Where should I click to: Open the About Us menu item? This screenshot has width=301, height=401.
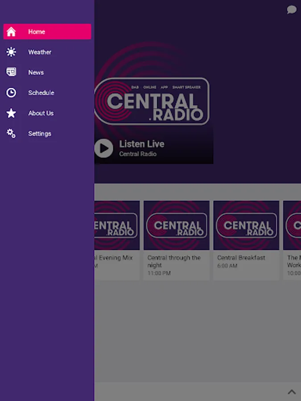[47, 113]
